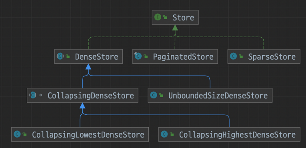Click the green interface icon on Store
Screen dimensions: 306x148
point(158,17)
